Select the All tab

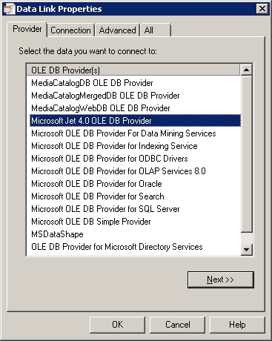tap(156, 30)
